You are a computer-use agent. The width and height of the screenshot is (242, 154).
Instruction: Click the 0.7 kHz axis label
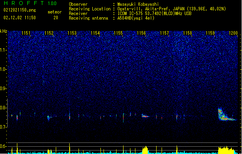tap(3, 127)
